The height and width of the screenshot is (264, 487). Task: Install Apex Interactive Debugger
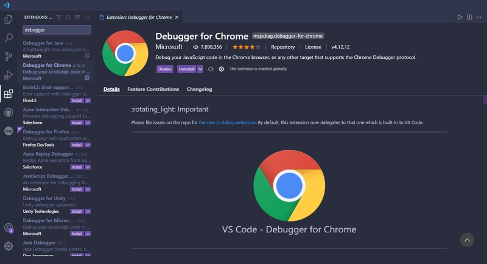77,123
